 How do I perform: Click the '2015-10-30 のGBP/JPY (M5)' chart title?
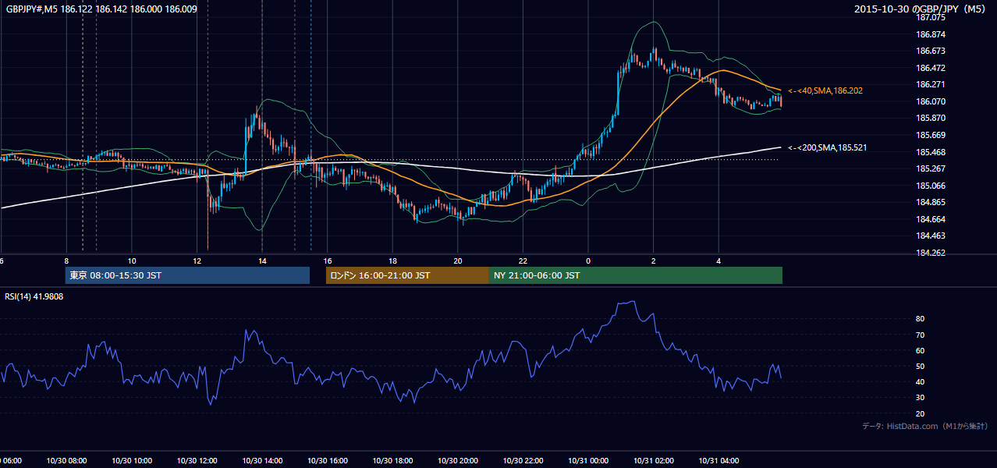click(921, 9)
